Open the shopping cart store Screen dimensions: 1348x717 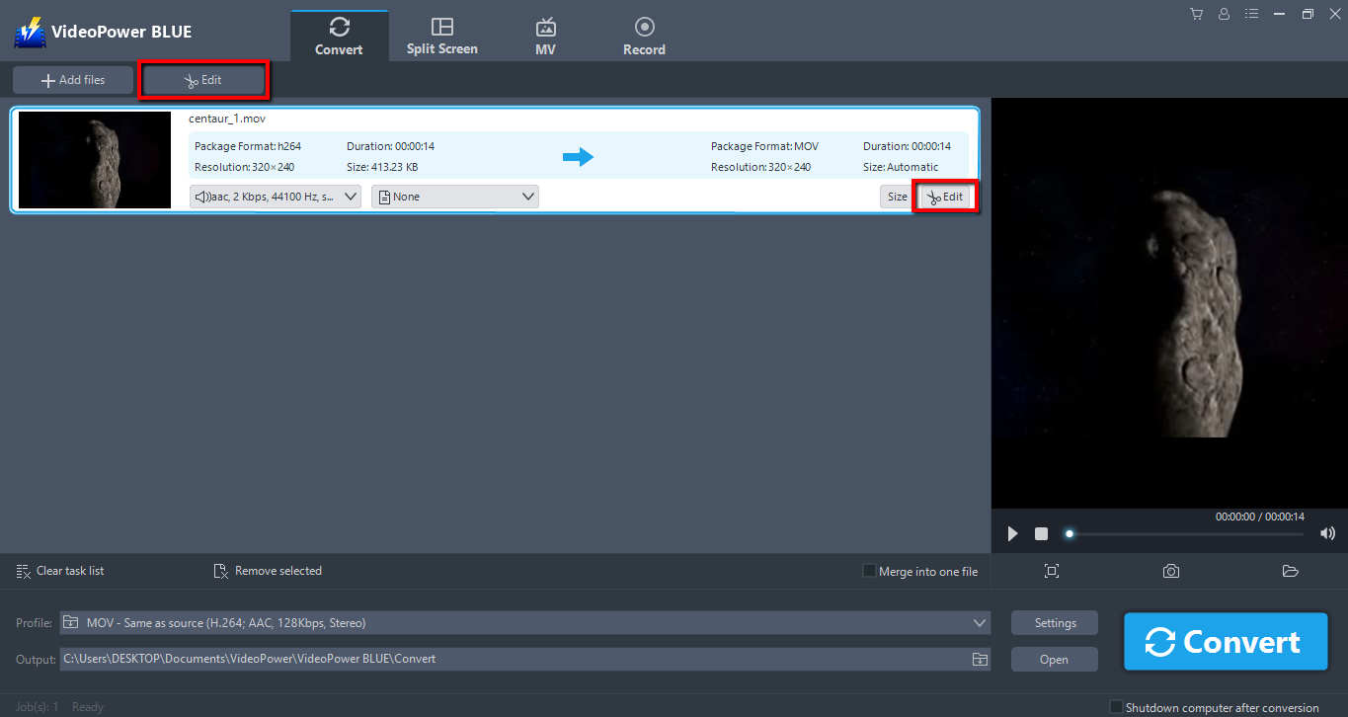coord(1196,14)
